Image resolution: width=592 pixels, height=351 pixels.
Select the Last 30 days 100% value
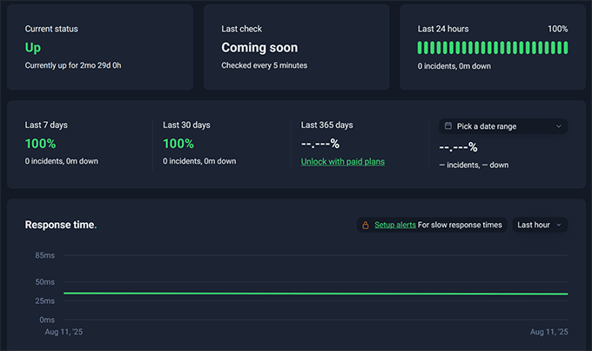coord(178,144)
